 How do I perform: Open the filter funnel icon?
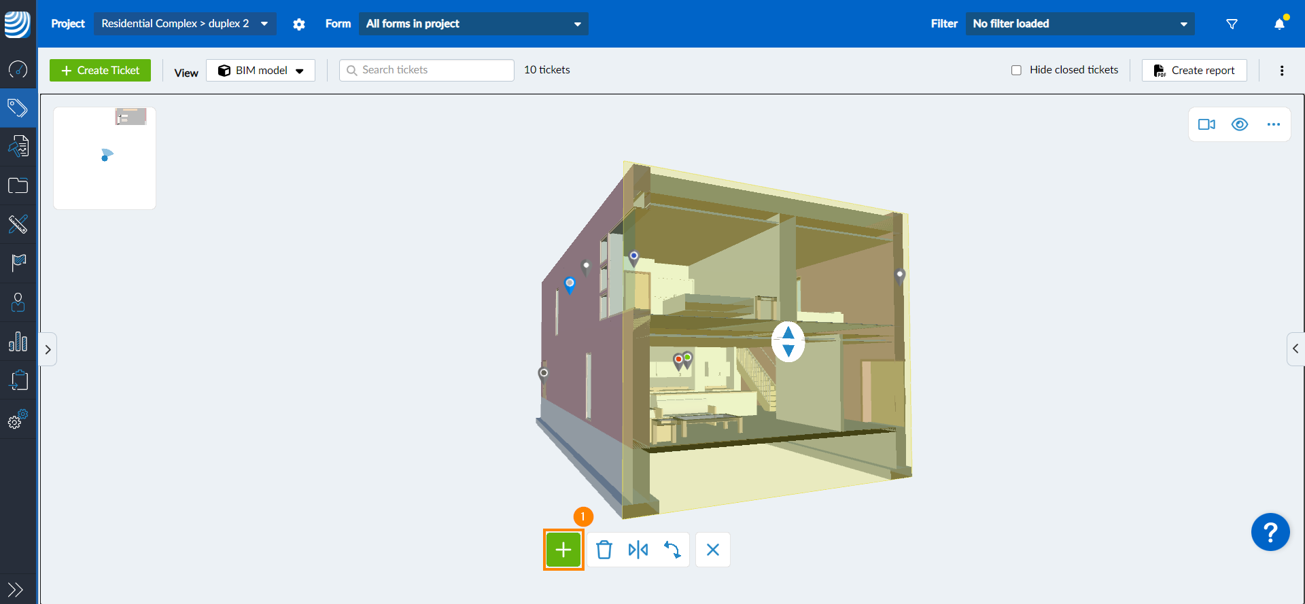click(x=1232, y=24)
